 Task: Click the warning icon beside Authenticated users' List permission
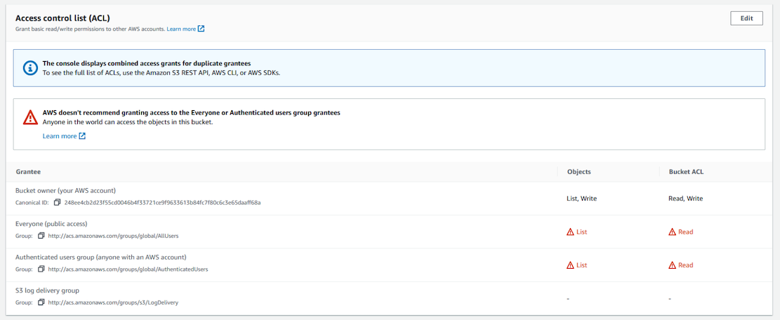point(570,265)
